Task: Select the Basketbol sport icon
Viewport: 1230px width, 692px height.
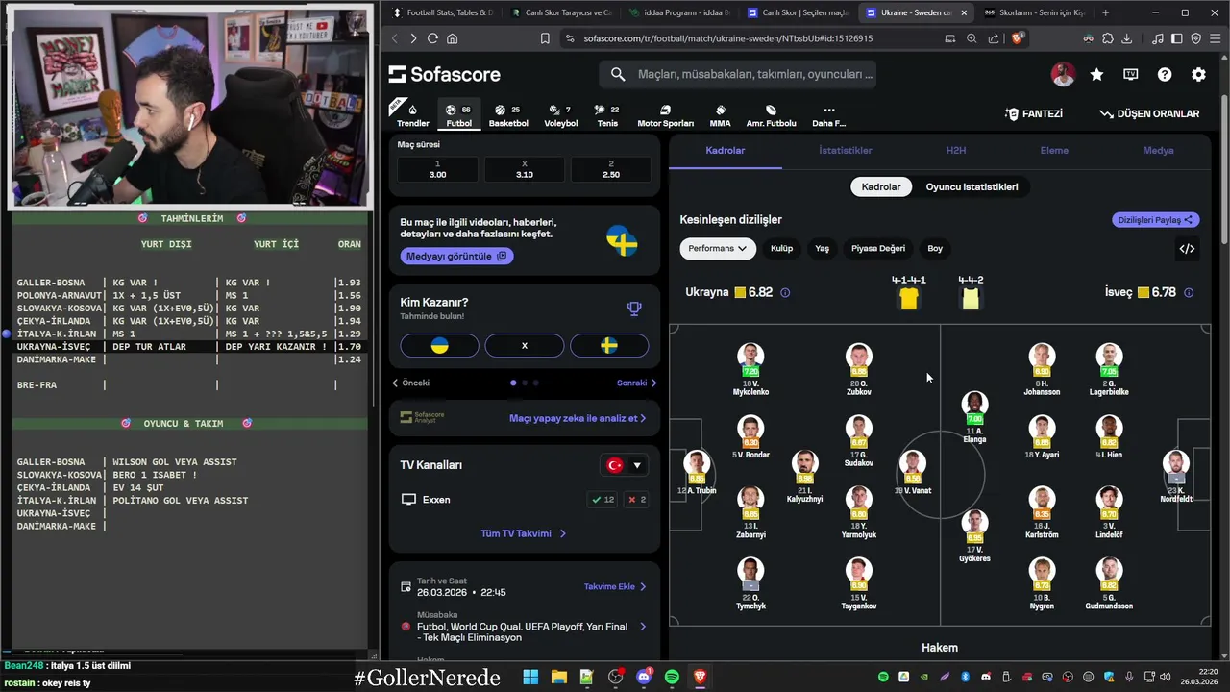Action: pos(508,114)
